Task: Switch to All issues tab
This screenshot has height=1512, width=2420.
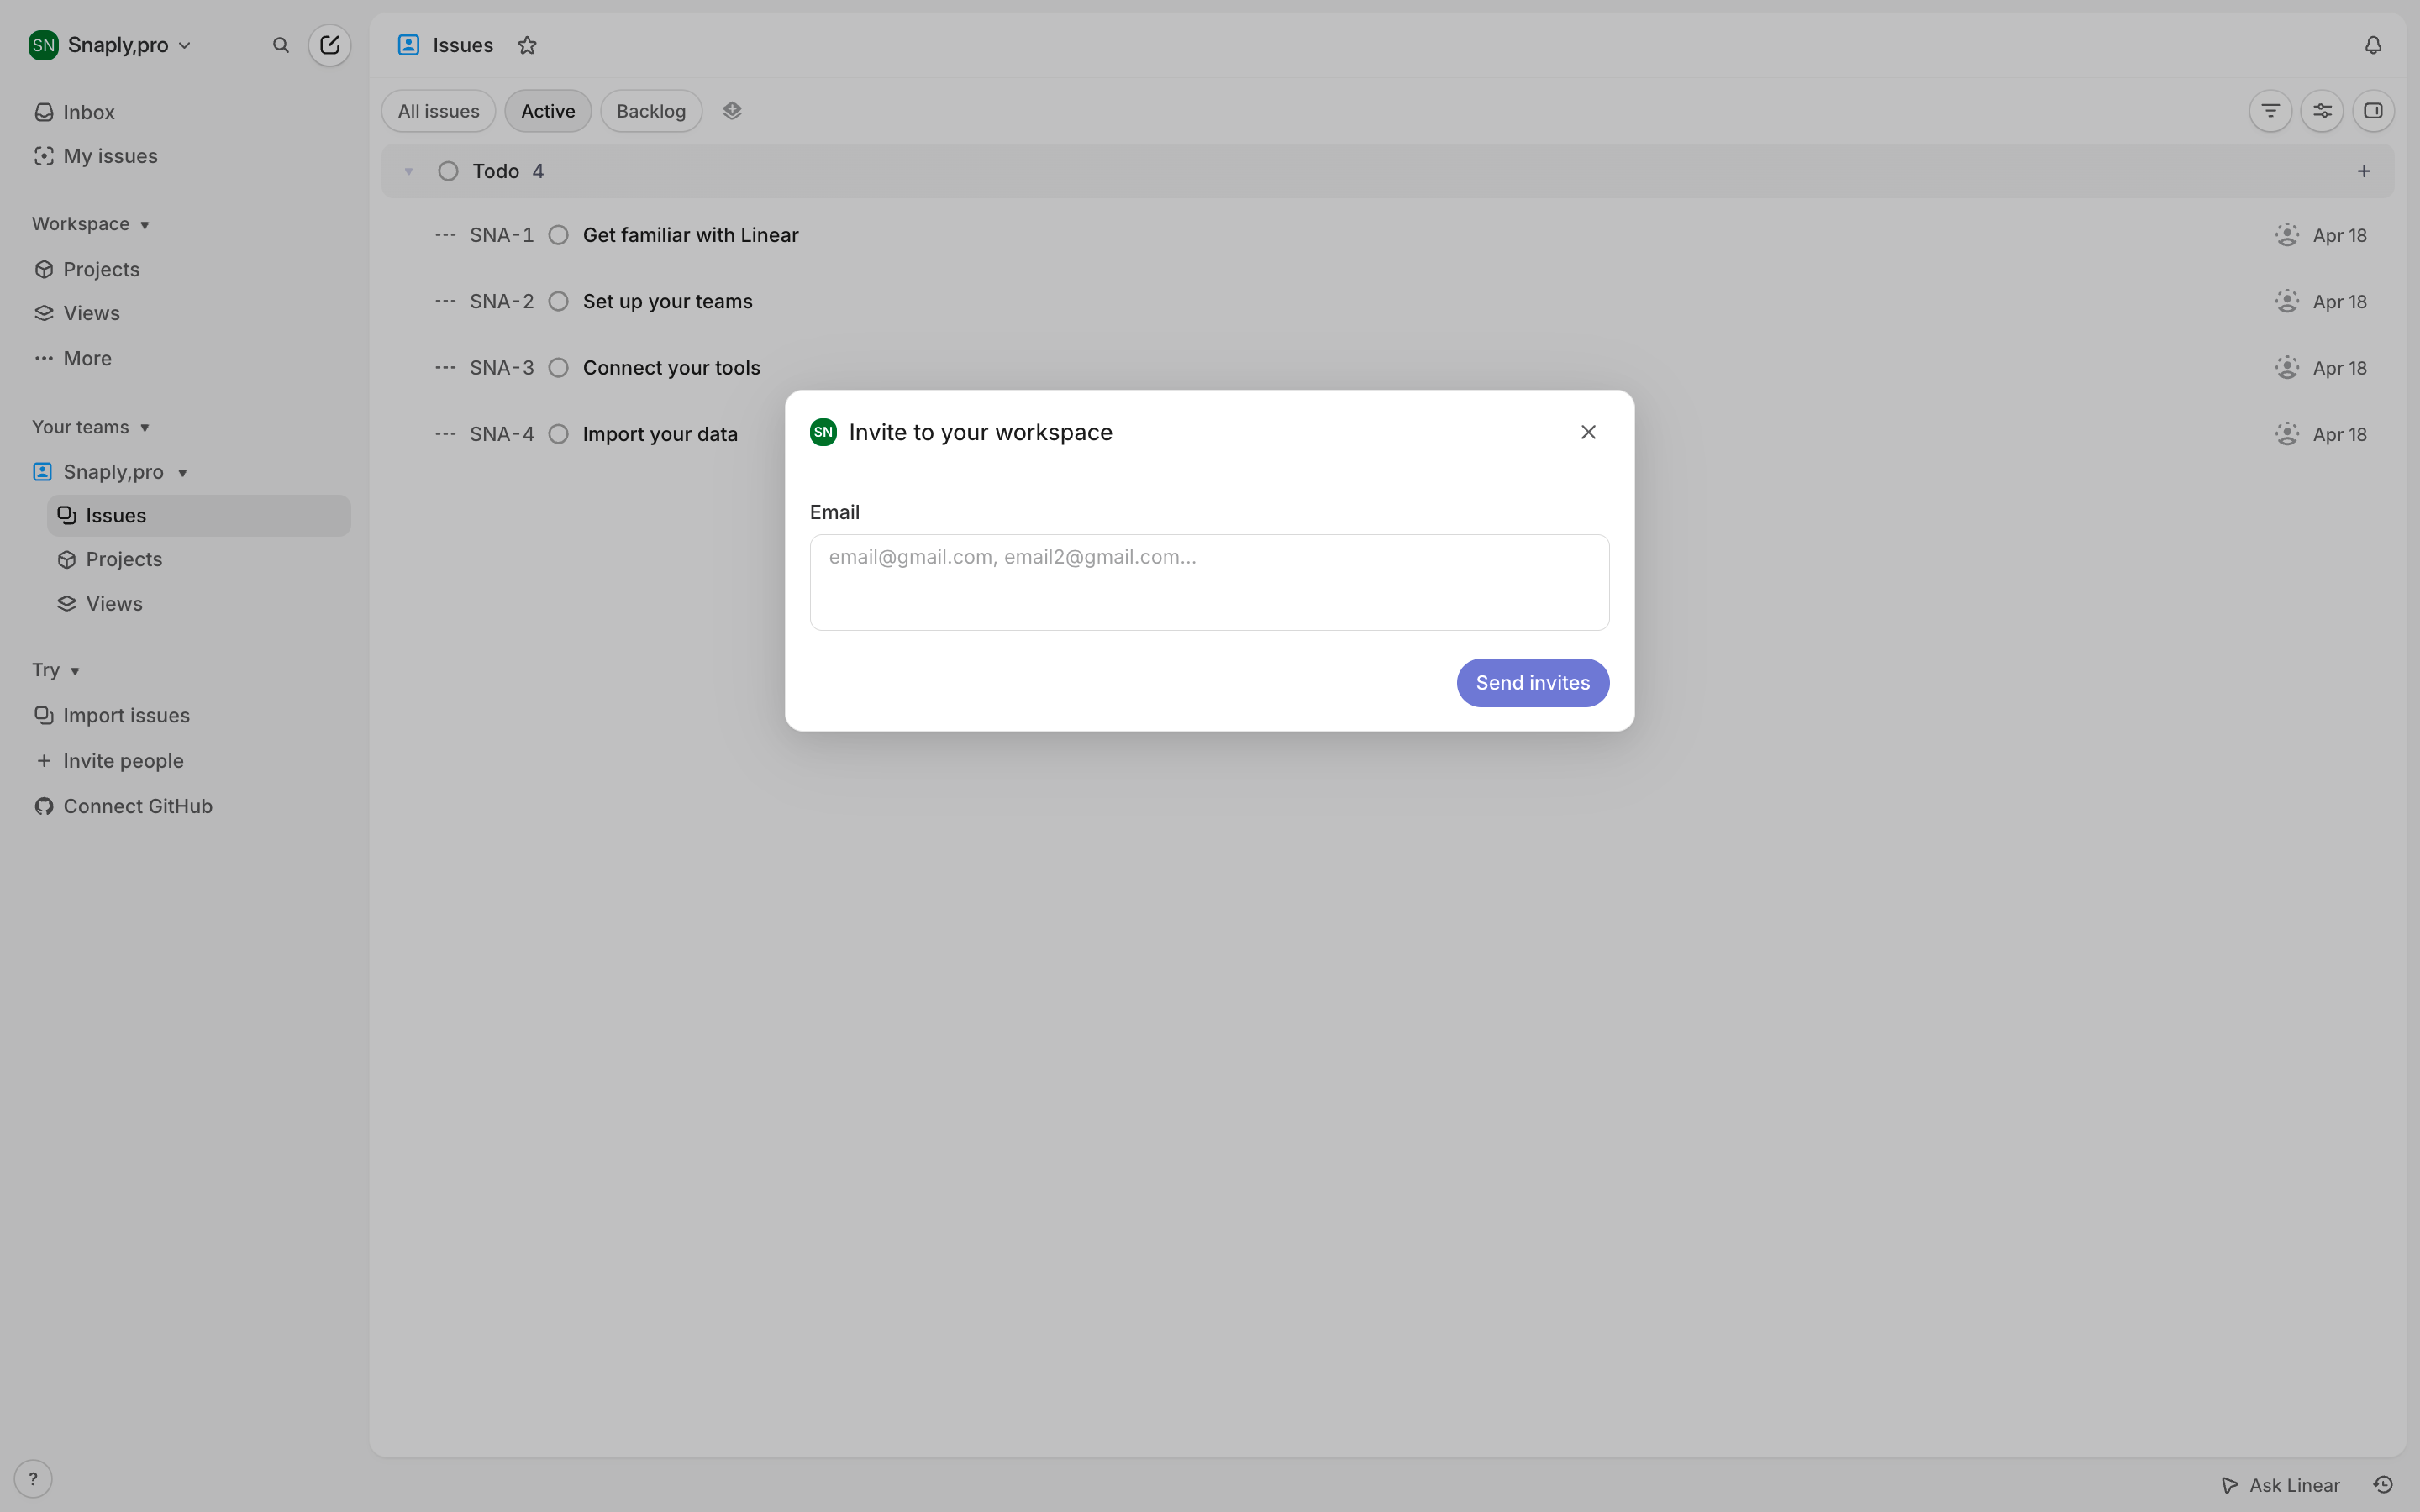Action: pyautogui.click(x=438, y=111)
